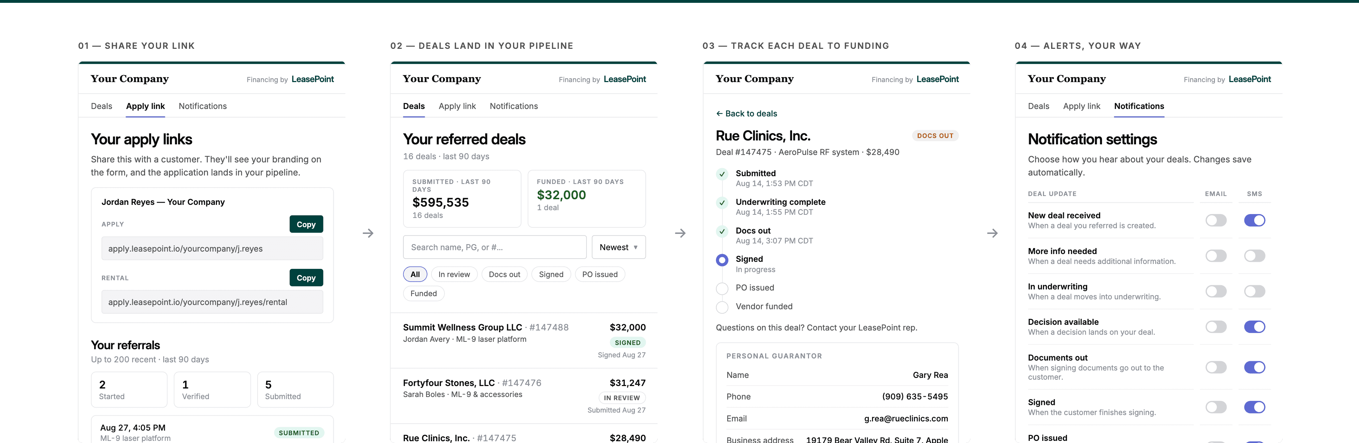1359x443 pixels.
Task: Toggle Email for Signed notification
Action: pyautogui.click(x=1216, y=407)
